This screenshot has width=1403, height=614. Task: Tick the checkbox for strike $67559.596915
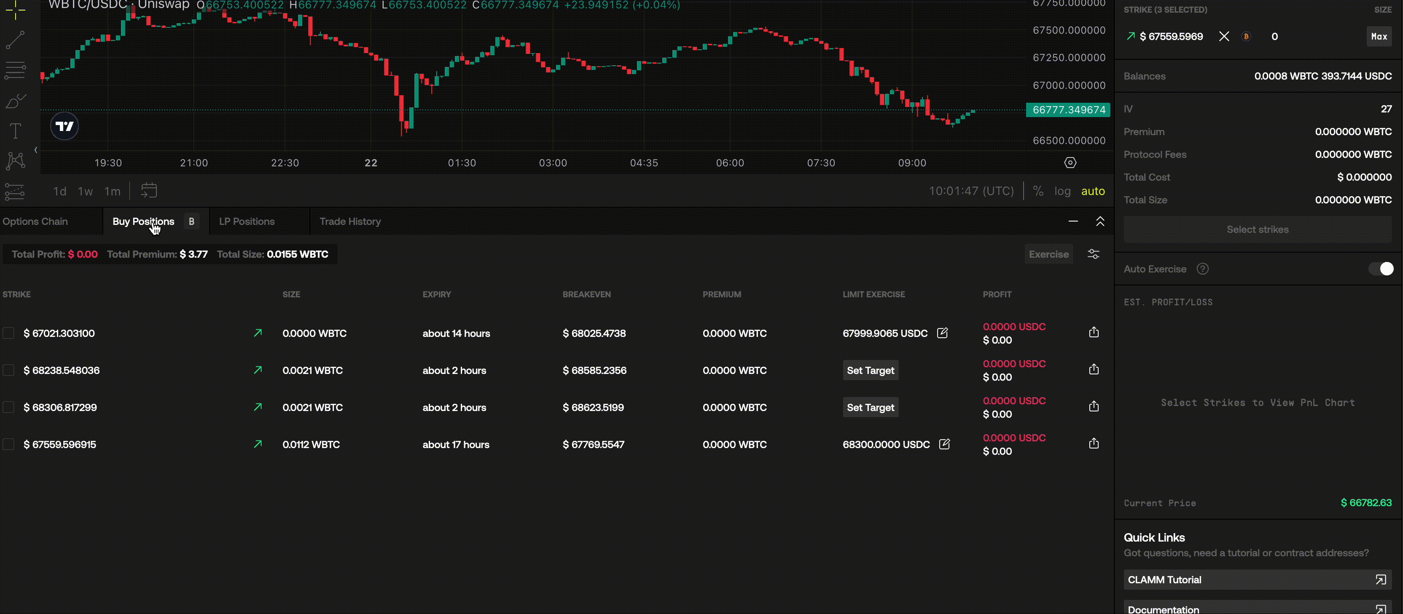[8, 444]
